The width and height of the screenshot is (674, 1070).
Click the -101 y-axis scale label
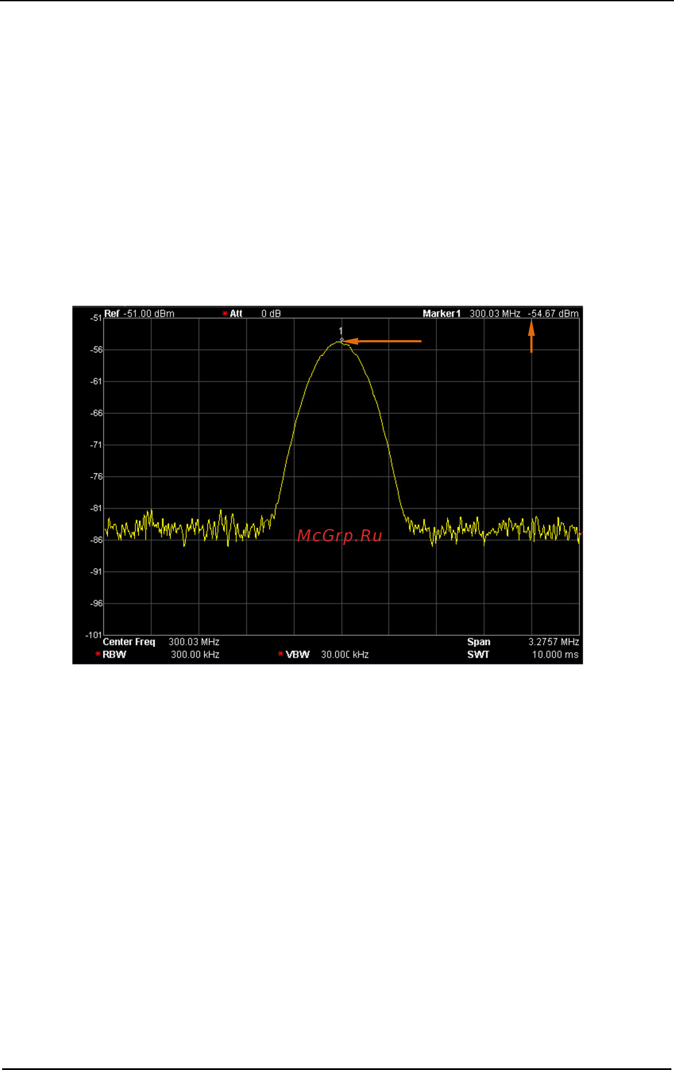(x=94, y=635)
